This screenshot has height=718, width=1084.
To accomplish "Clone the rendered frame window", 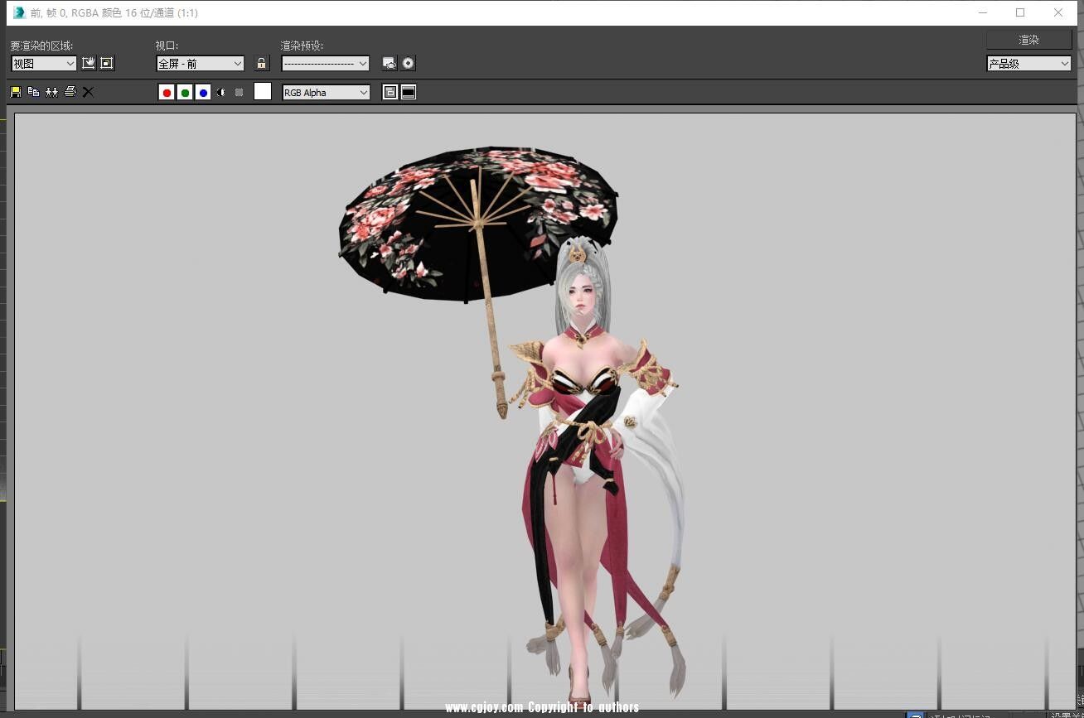I will coord(51,92).
